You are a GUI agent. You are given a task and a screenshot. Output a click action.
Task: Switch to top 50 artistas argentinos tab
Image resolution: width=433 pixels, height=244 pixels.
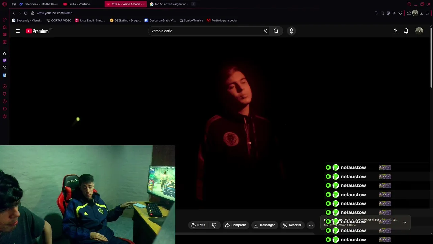(x=169, y=4)
